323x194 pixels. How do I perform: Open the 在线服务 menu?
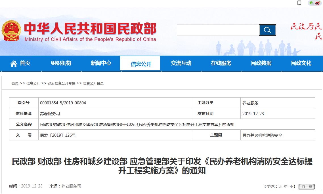click(221, 63)
